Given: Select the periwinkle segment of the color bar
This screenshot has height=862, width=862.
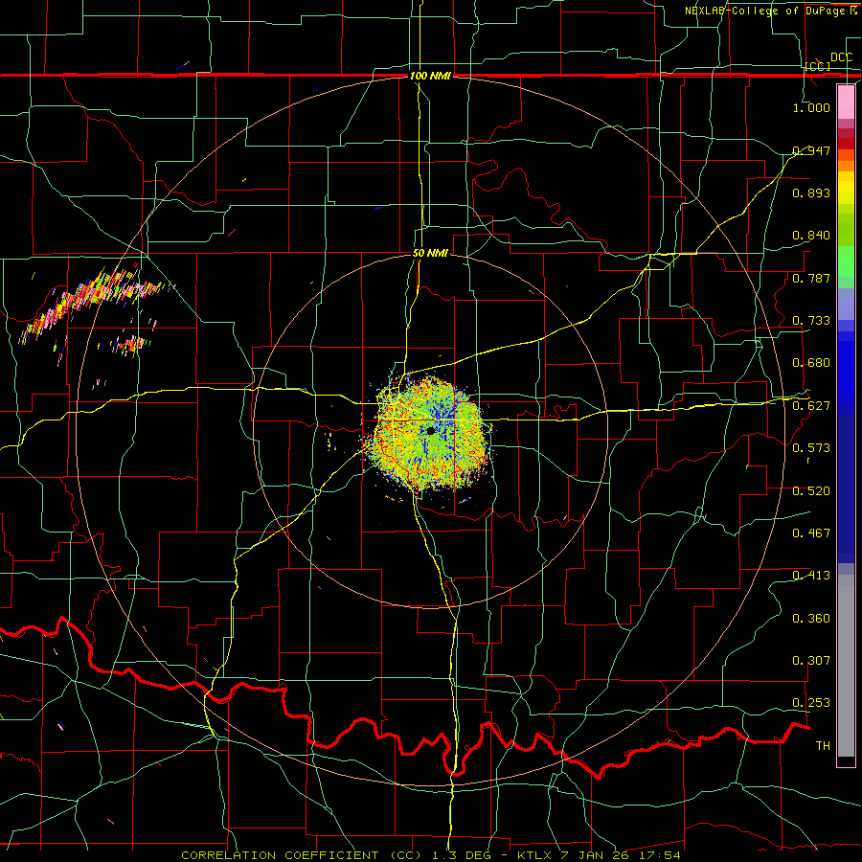Looking at the screenshot, I should (x=846, y=304).
